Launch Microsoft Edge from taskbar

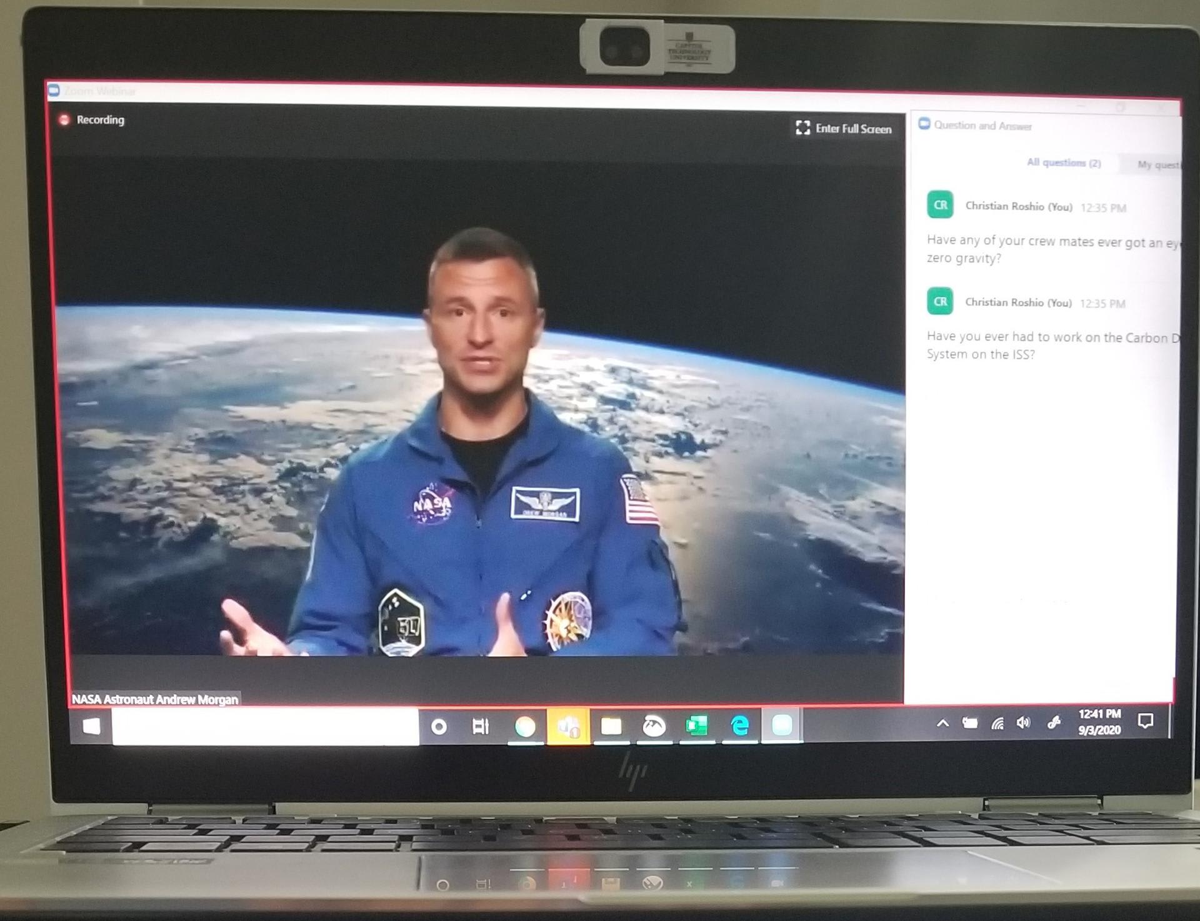click(740, 725)
